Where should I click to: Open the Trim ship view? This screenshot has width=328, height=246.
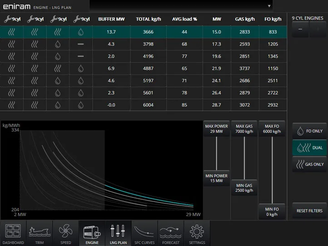(40, 233)
